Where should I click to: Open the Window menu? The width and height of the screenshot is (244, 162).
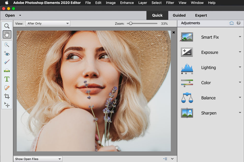point(197,3)
